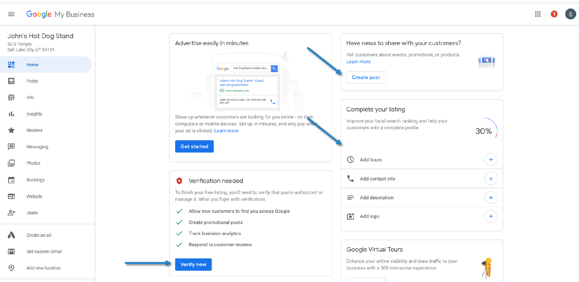Click the Website sidebar icon

(x=11, y=197)
